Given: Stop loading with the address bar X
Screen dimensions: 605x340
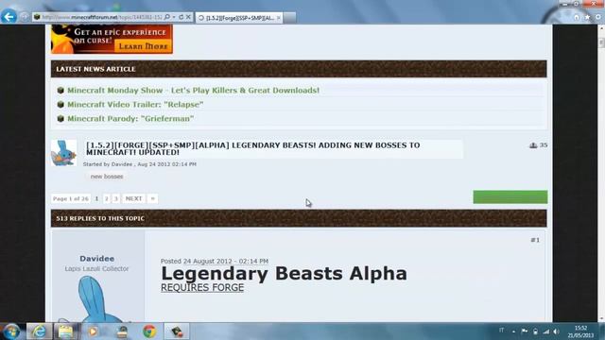Looking at the screenshot, I should 188,17.
